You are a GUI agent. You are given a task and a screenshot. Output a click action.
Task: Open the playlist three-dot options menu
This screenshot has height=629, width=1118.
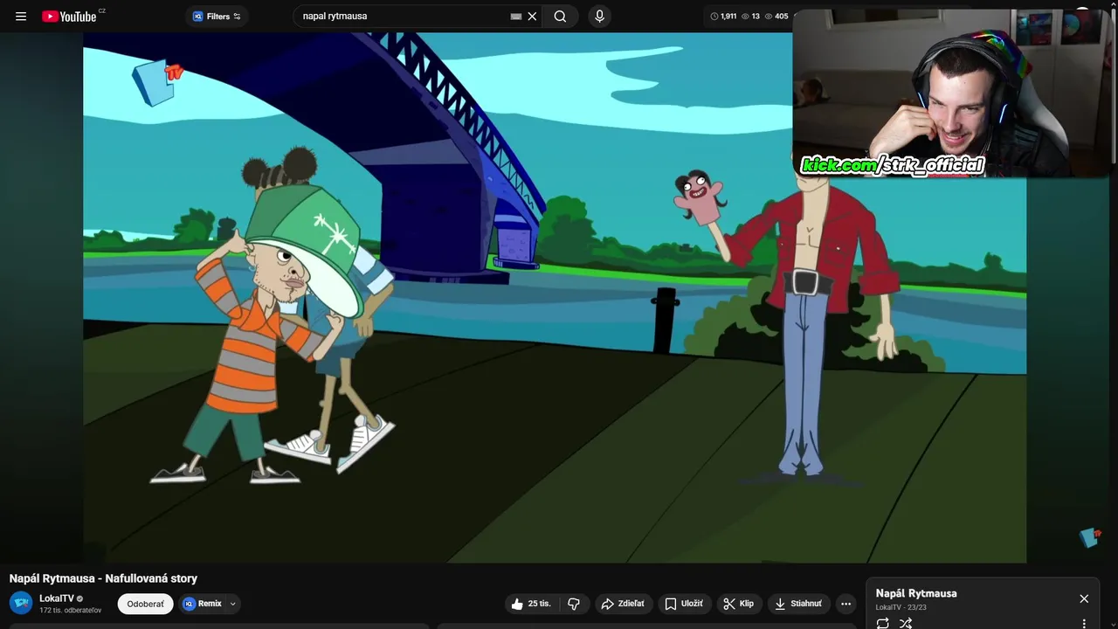point(1084,623)
